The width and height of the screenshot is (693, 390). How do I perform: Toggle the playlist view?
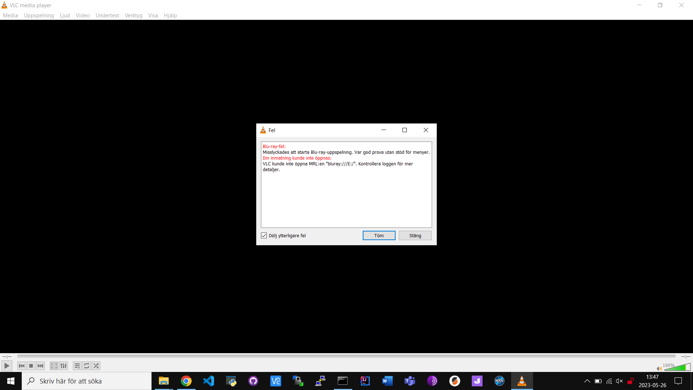click(77, 366)
